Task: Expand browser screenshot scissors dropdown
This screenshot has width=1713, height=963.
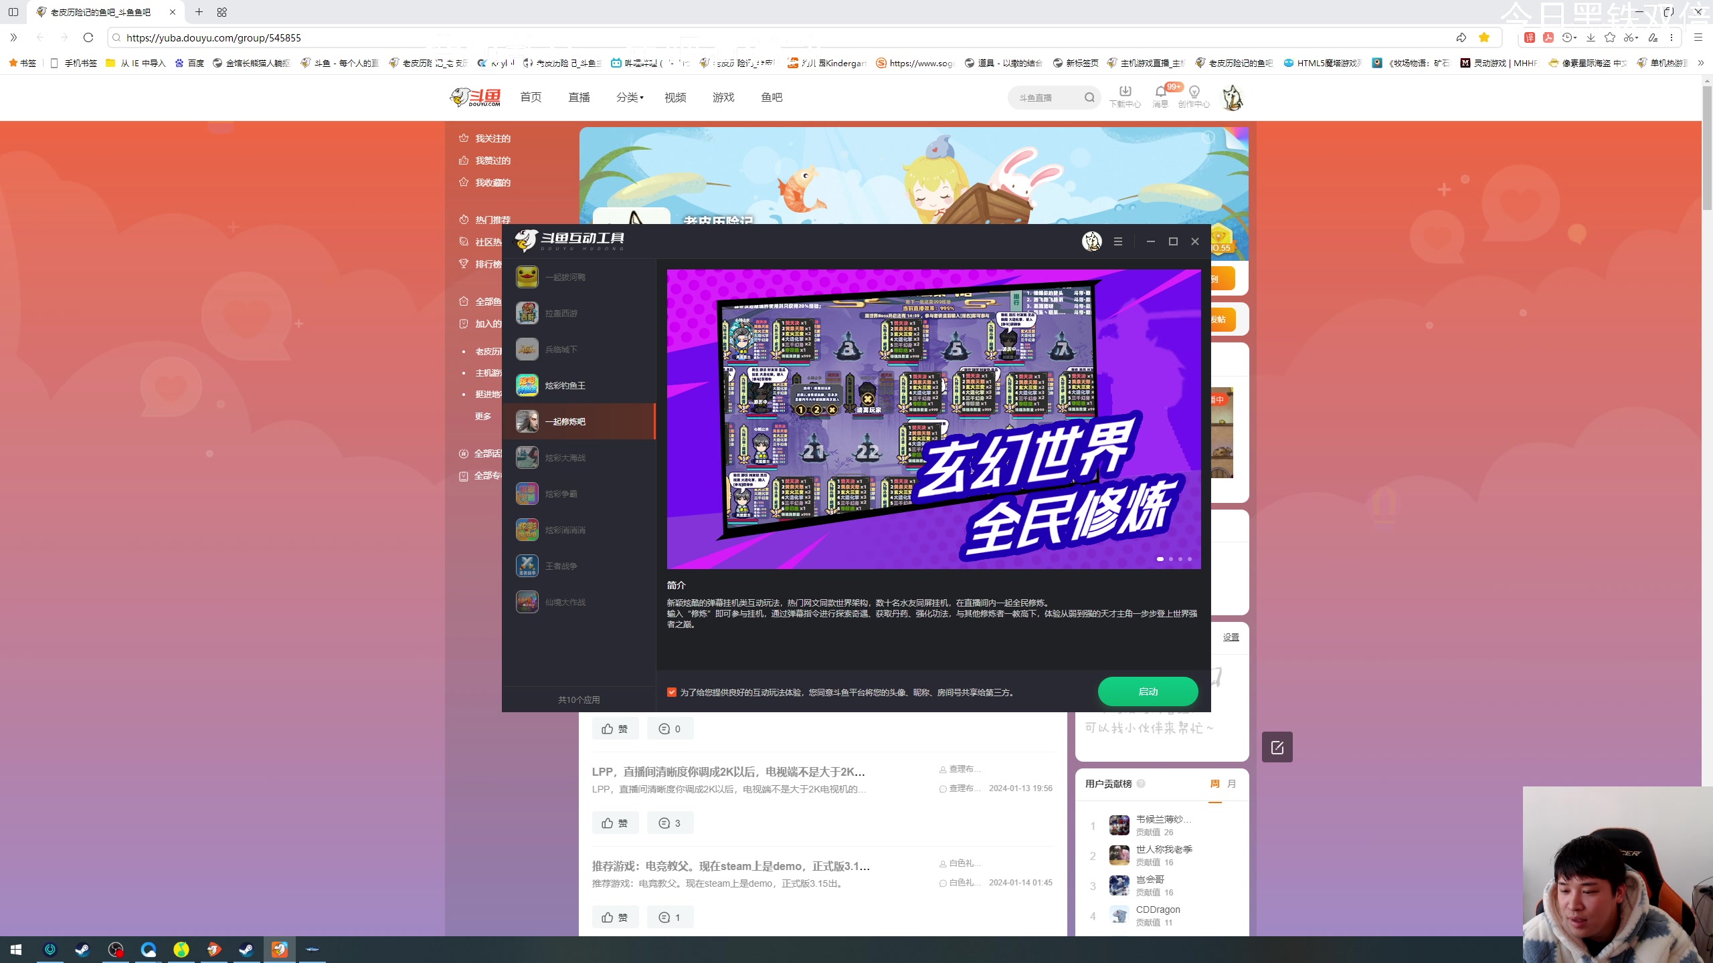Action: tap(1631, 37)
